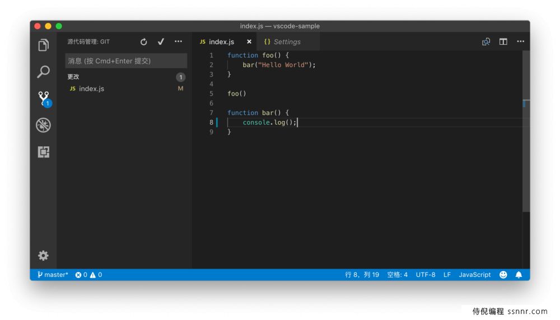Viewport: 560px width, 320px height.
Task: Open warnings count in status bar
Action: point(96,275)
